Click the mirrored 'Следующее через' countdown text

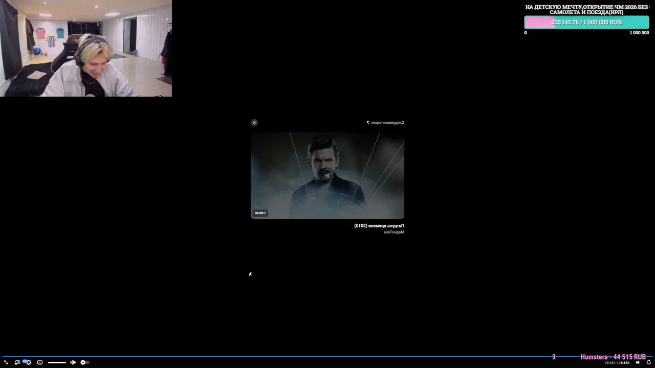coord(385,123)
